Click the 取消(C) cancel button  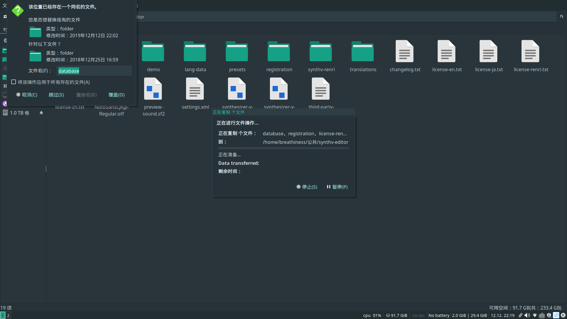coord(27,95)
